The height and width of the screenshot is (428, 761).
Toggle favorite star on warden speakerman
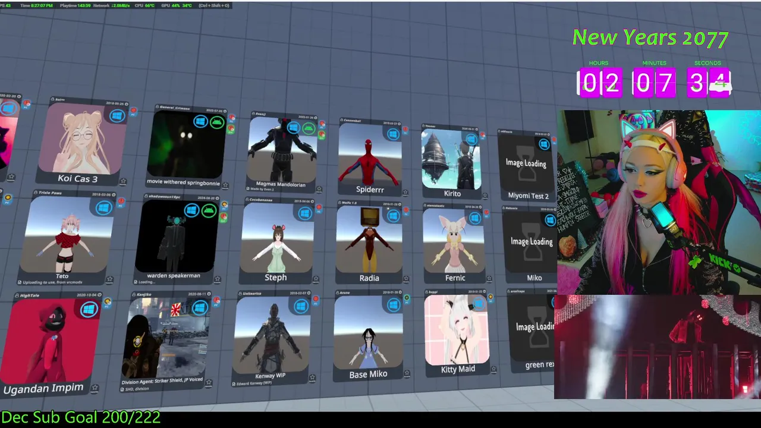218,279
